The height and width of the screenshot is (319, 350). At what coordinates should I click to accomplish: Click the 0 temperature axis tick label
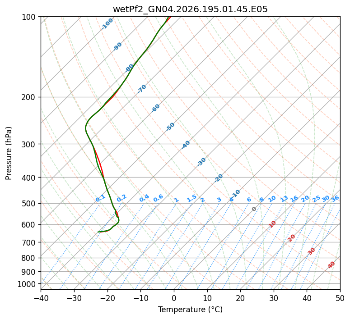point(174,298)
